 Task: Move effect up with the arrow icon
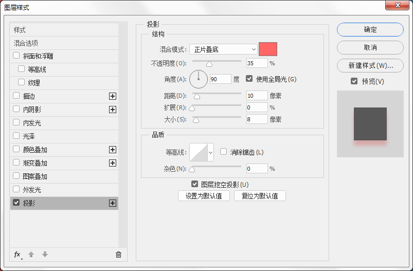(x=31, y=255)
